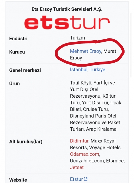Image resolution: width=134 pixels, height=183 pixels.
Task: Click the Ucuzabilet.com text
Action: tap(87, 161)
